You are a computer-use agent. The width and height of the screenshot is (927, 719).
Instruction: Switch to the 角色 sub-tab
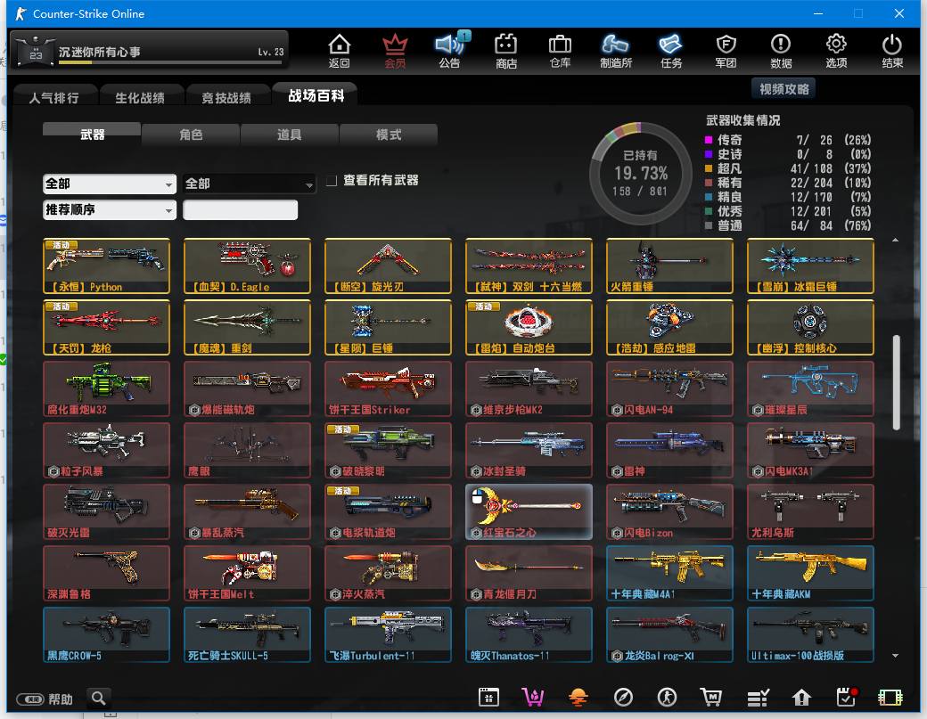(x=191, y=135)
